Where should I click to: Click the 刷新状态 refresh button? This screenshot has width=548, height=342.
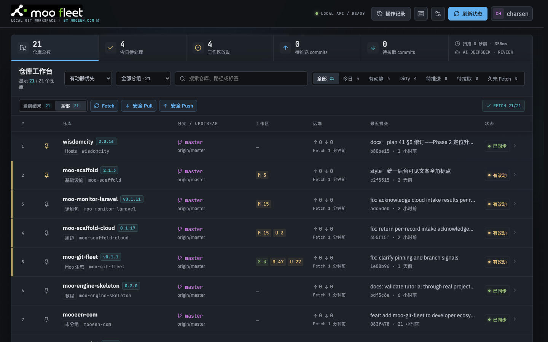pos(468,14)
